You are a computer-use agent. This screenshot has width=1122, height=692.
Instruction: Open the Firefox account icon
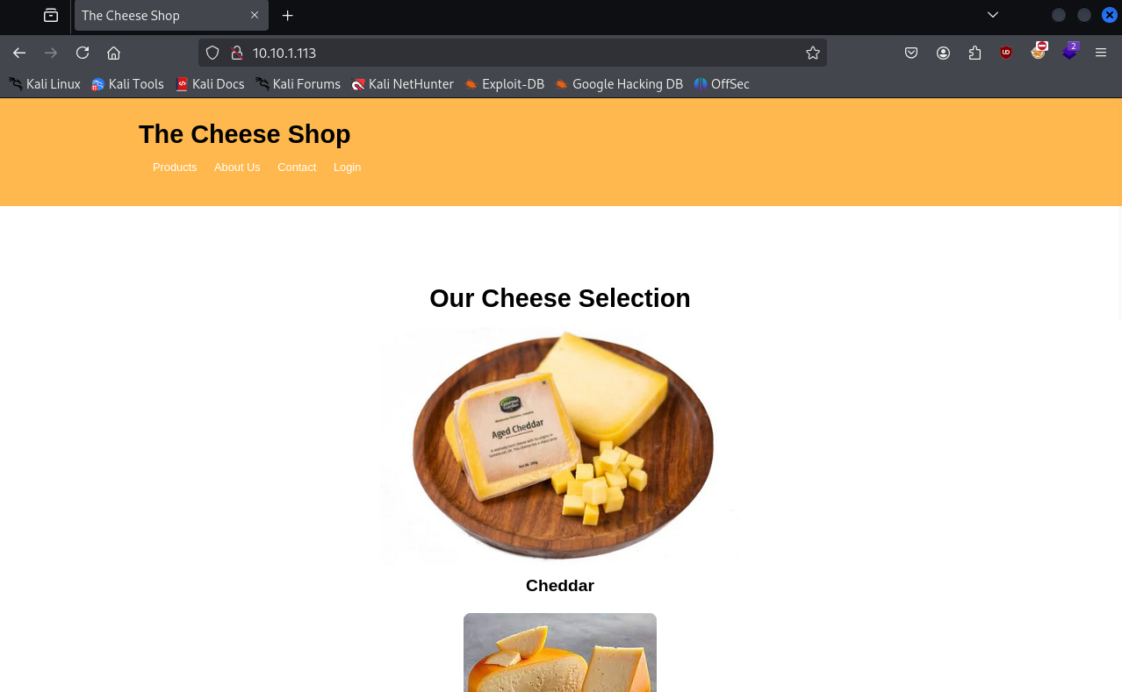[x=943, y=53]
